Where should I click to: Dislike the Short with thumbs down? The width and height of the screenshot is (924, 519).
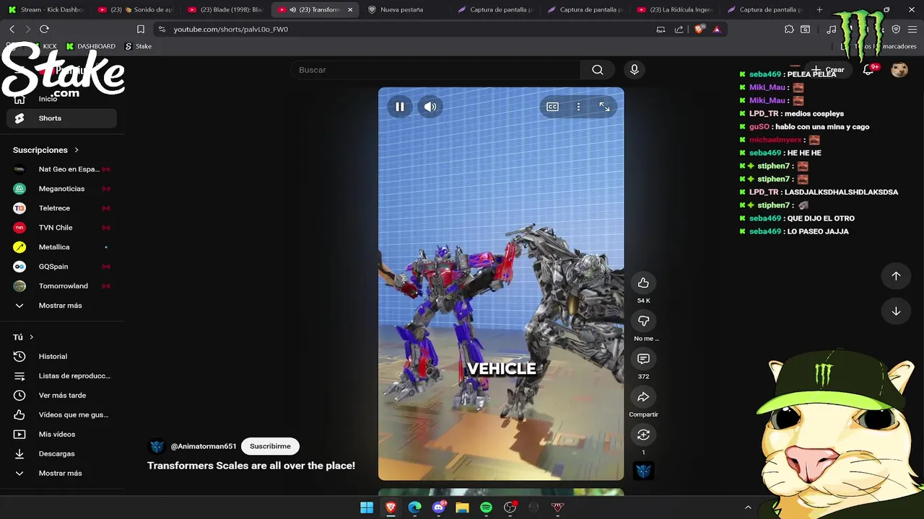click(x=643, y=321)
